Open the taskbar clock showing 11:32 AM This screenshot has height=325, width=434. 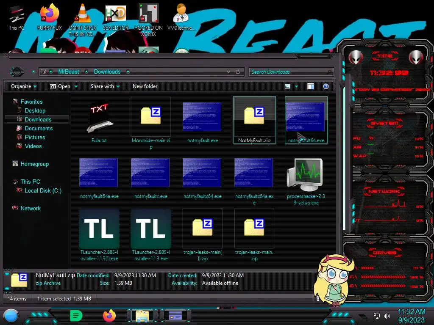click(411, 316)
